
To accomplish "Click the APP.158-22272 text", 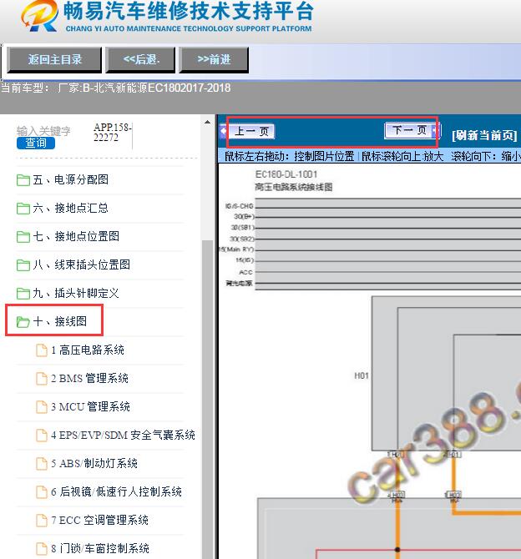I will [x=113, y=133].
